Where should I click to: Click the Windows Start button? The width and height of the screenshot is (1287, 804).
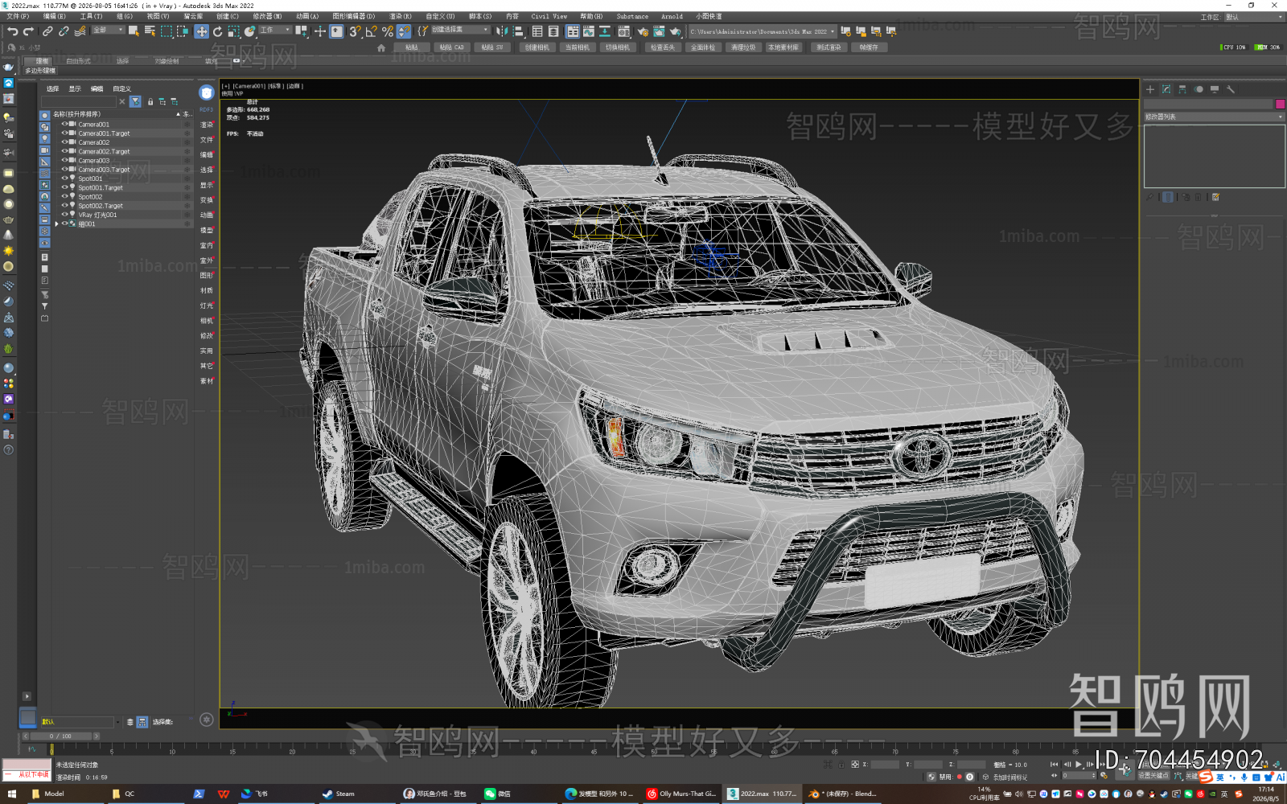11,794
